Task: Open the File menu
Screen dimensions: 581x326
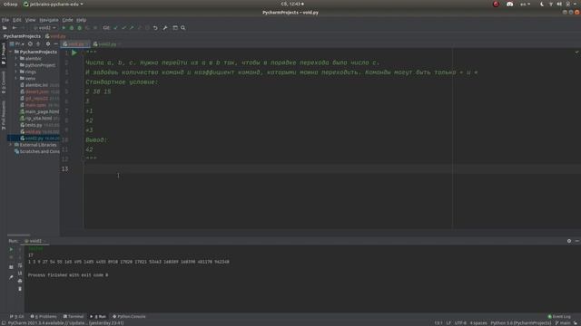Action: point(5,20)
